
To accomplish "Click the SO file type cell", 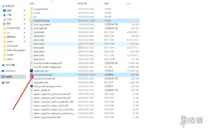I will 108,67.
